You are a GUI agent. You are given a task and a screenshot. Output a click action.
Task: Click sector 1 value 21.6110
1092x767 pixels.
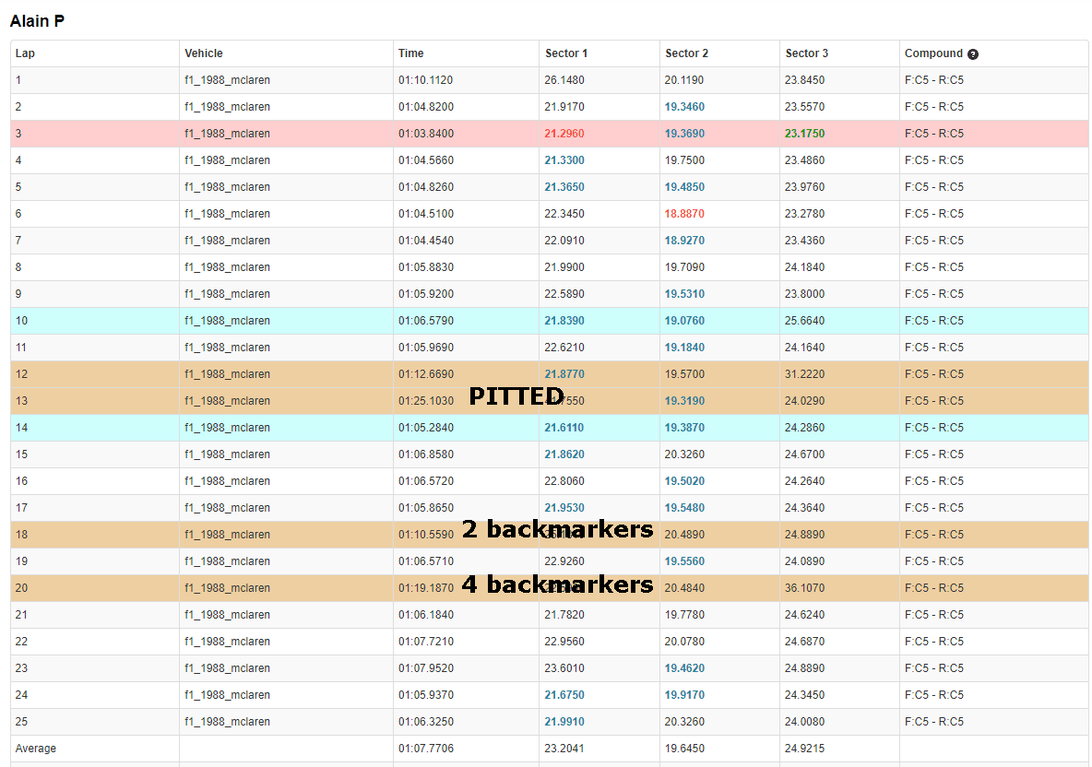(564, 428)
